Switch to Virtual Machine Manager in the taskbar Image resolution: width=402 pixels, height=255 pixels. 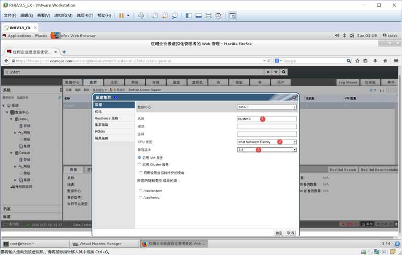pyautogui.click(x=104, y=244)
